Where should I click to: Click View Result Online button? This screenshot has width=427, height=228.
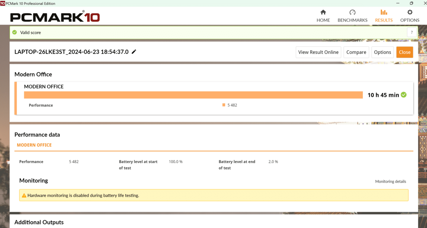(x=318, y=52)
